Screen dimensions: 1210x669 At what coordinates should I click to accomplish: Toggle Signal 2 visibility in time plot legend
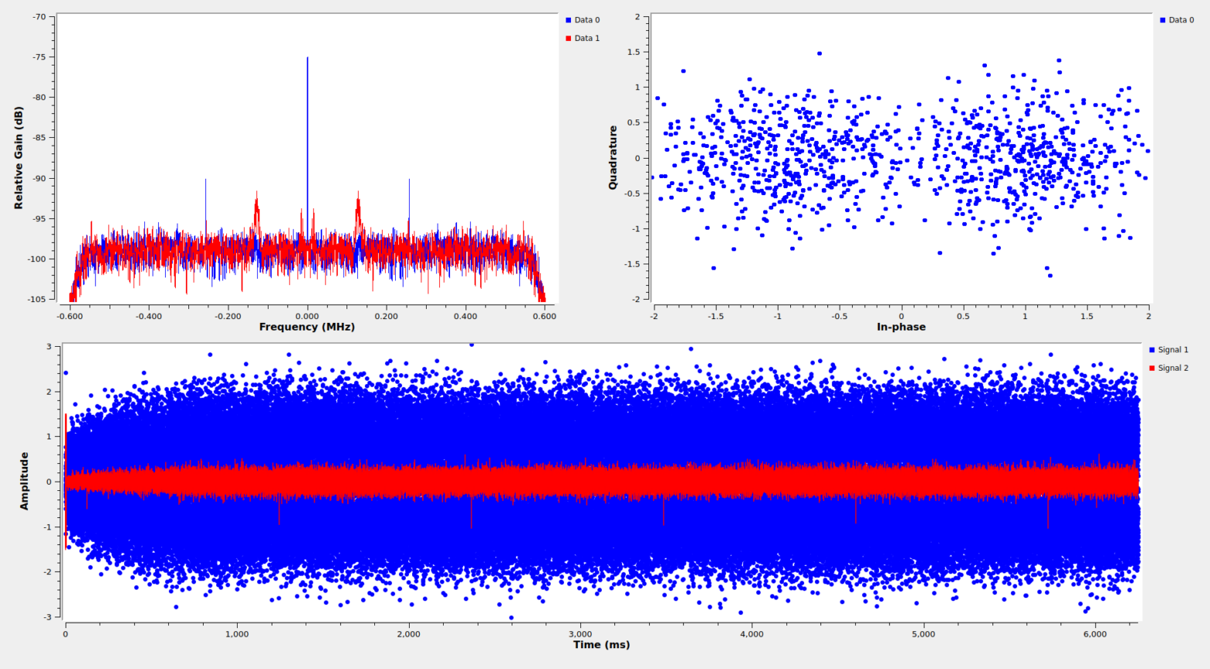pos(1173,368)
